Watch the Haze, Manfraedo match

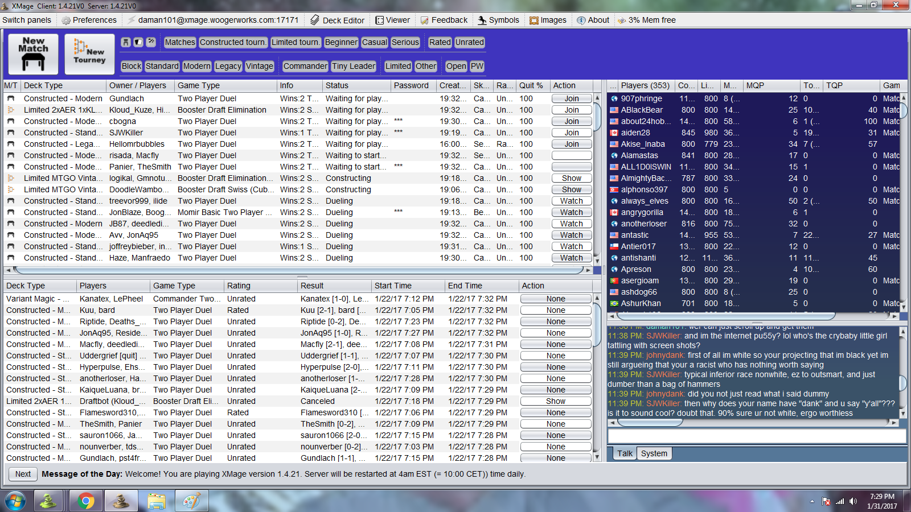click(572, 258)
